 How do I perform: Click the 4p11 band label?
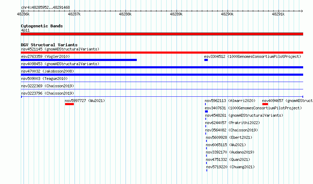point(25,30)
